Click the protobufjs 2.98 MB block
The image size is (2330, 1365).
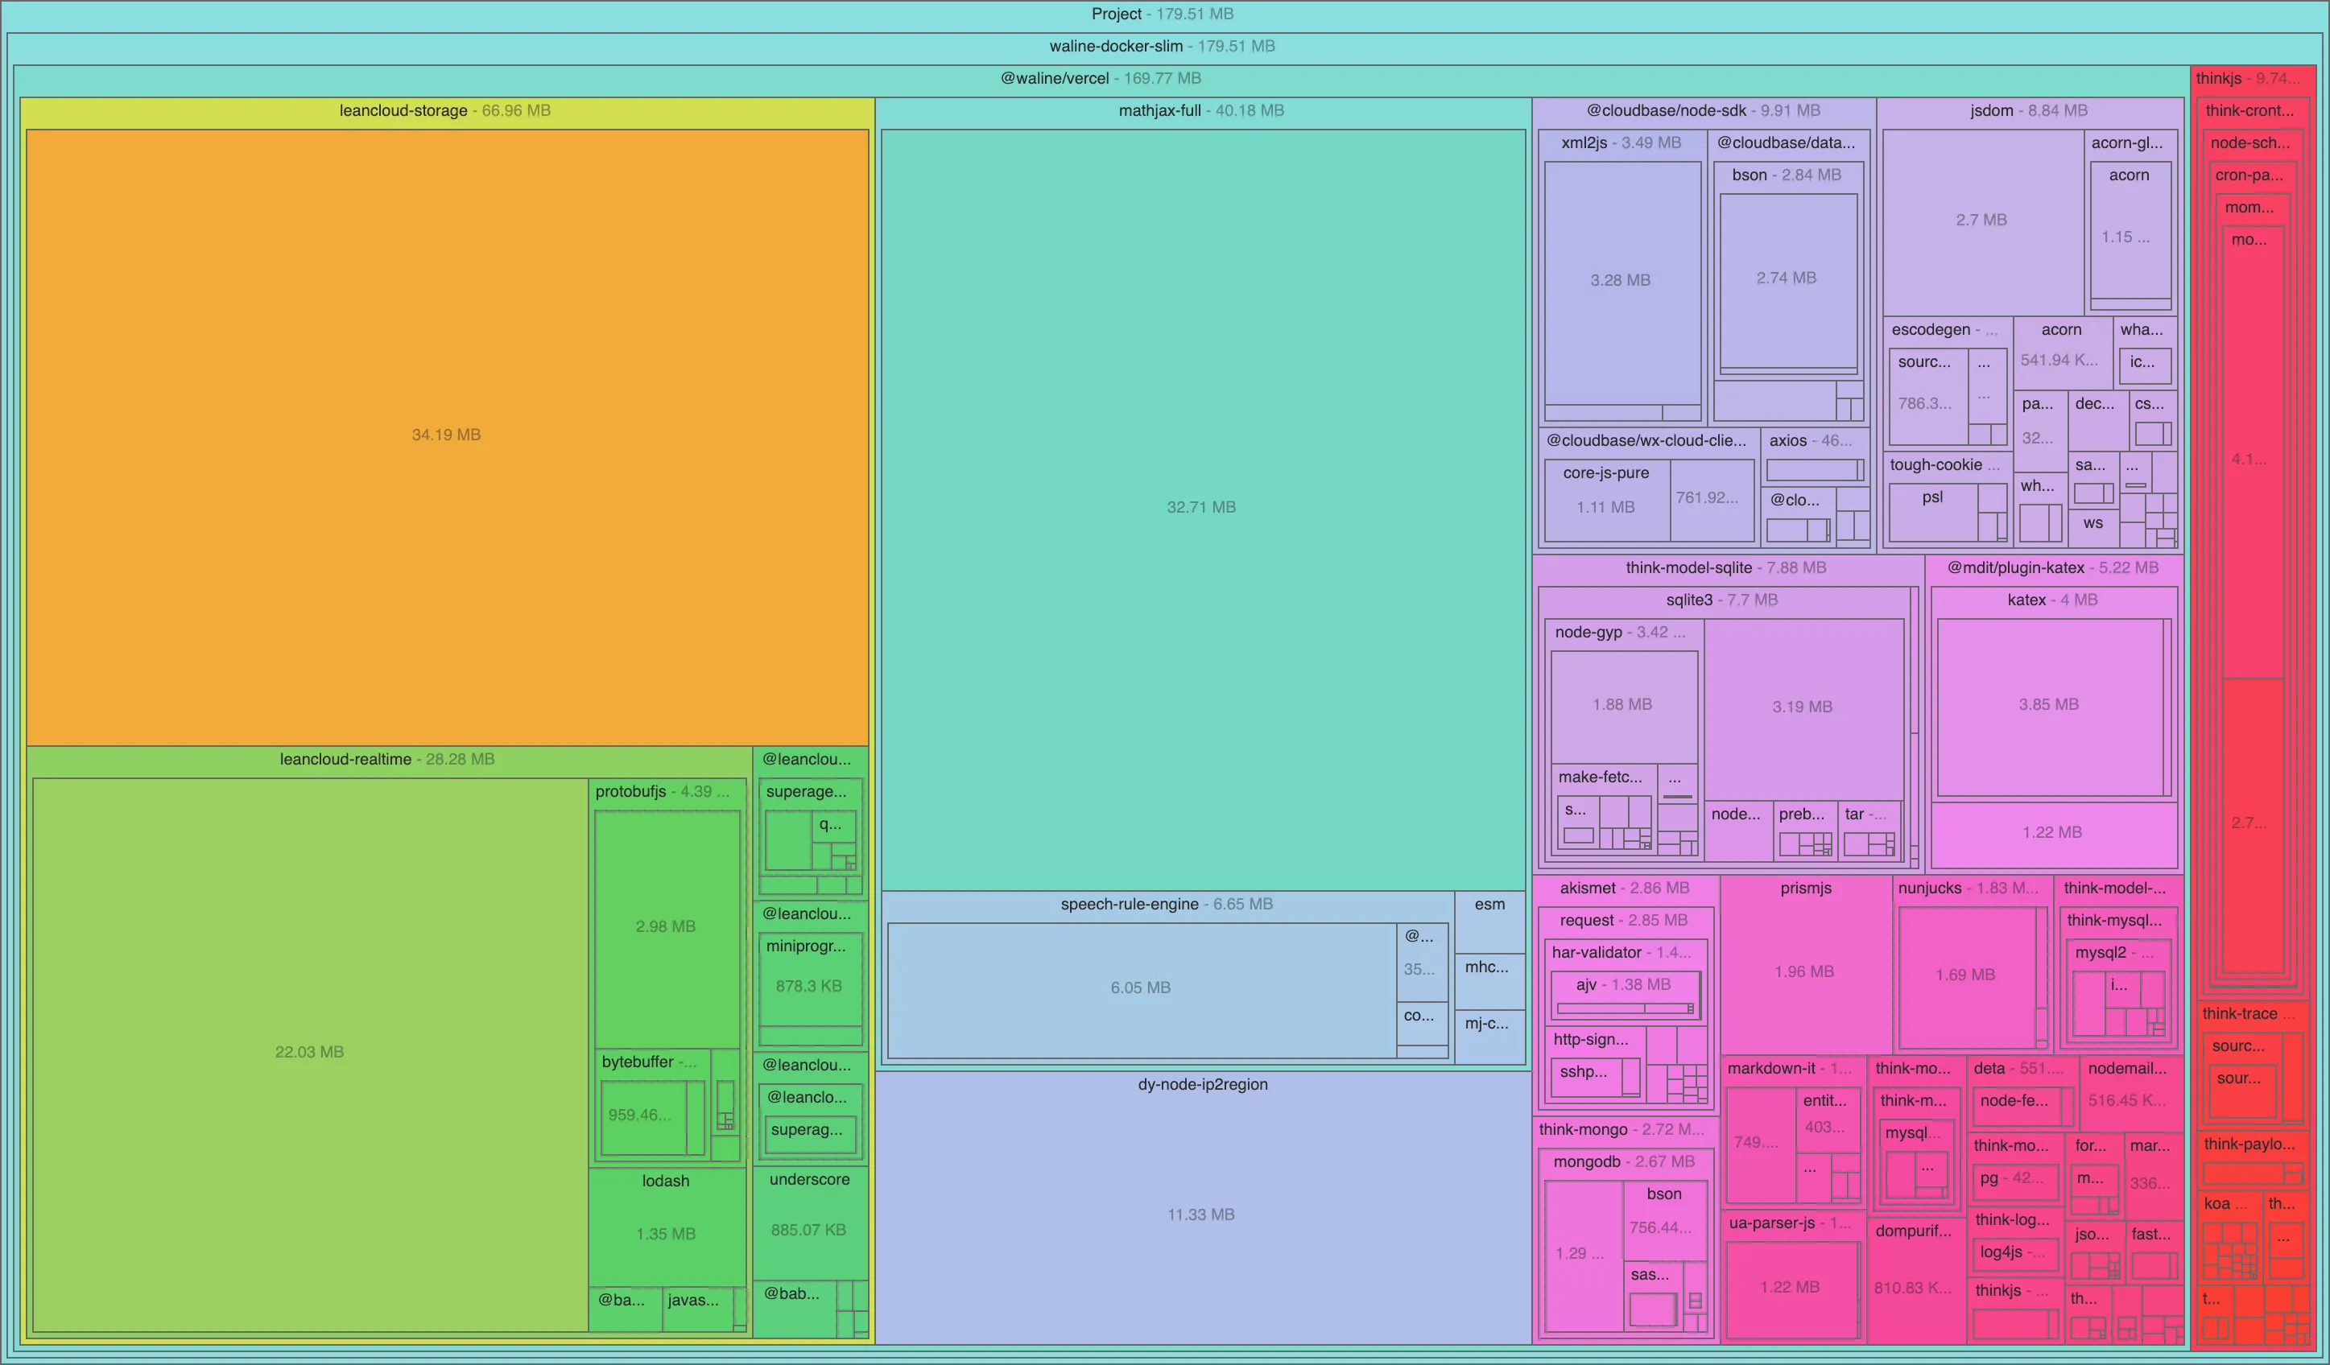(666, 926)
